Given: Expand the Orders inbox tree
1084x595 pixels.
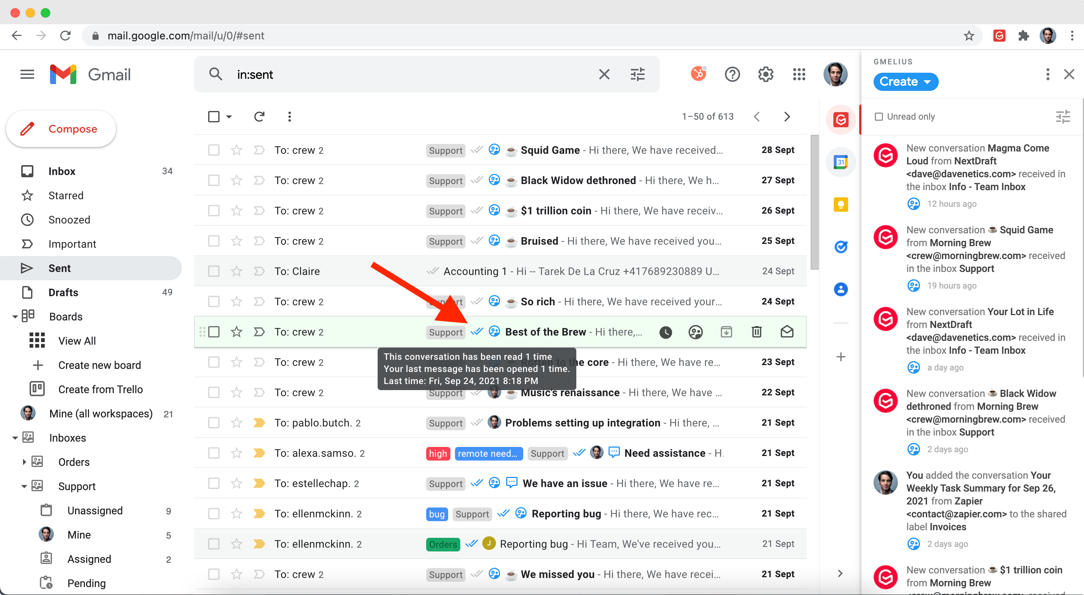Looking at the screenshot, I should (x=24, y=462).
